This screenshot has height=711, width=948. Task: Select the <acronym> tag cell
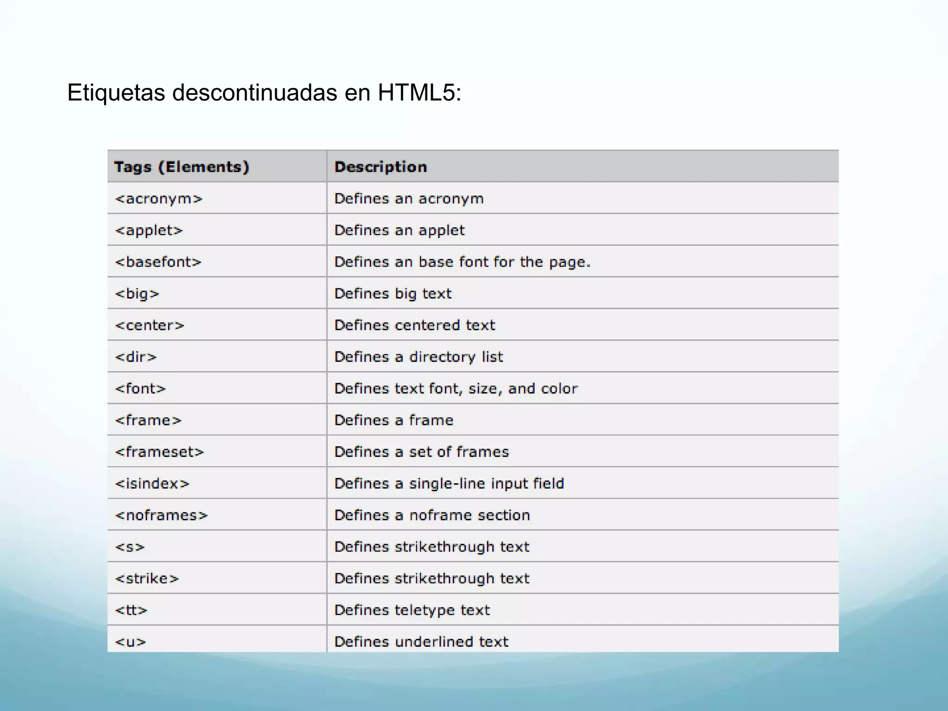point(159,199)
